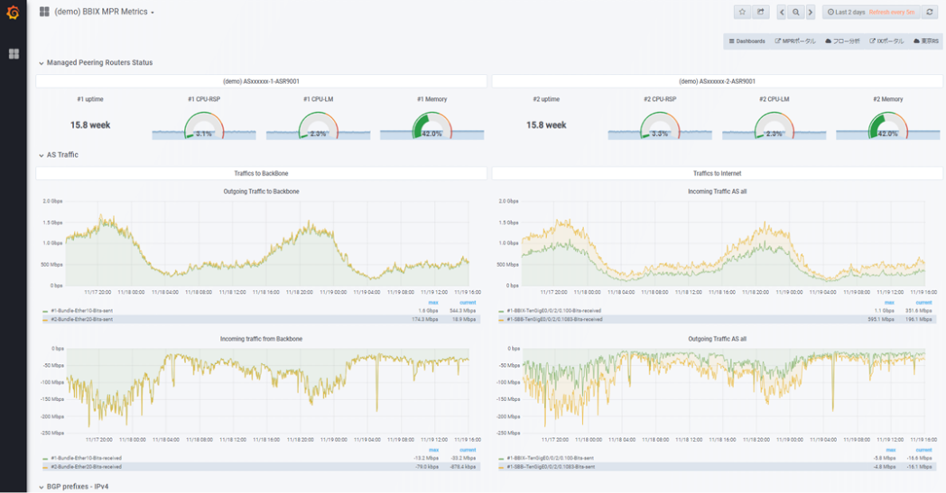Click the Traffics to BackBone text panel

pyautogui.click(x=261, y=173)
